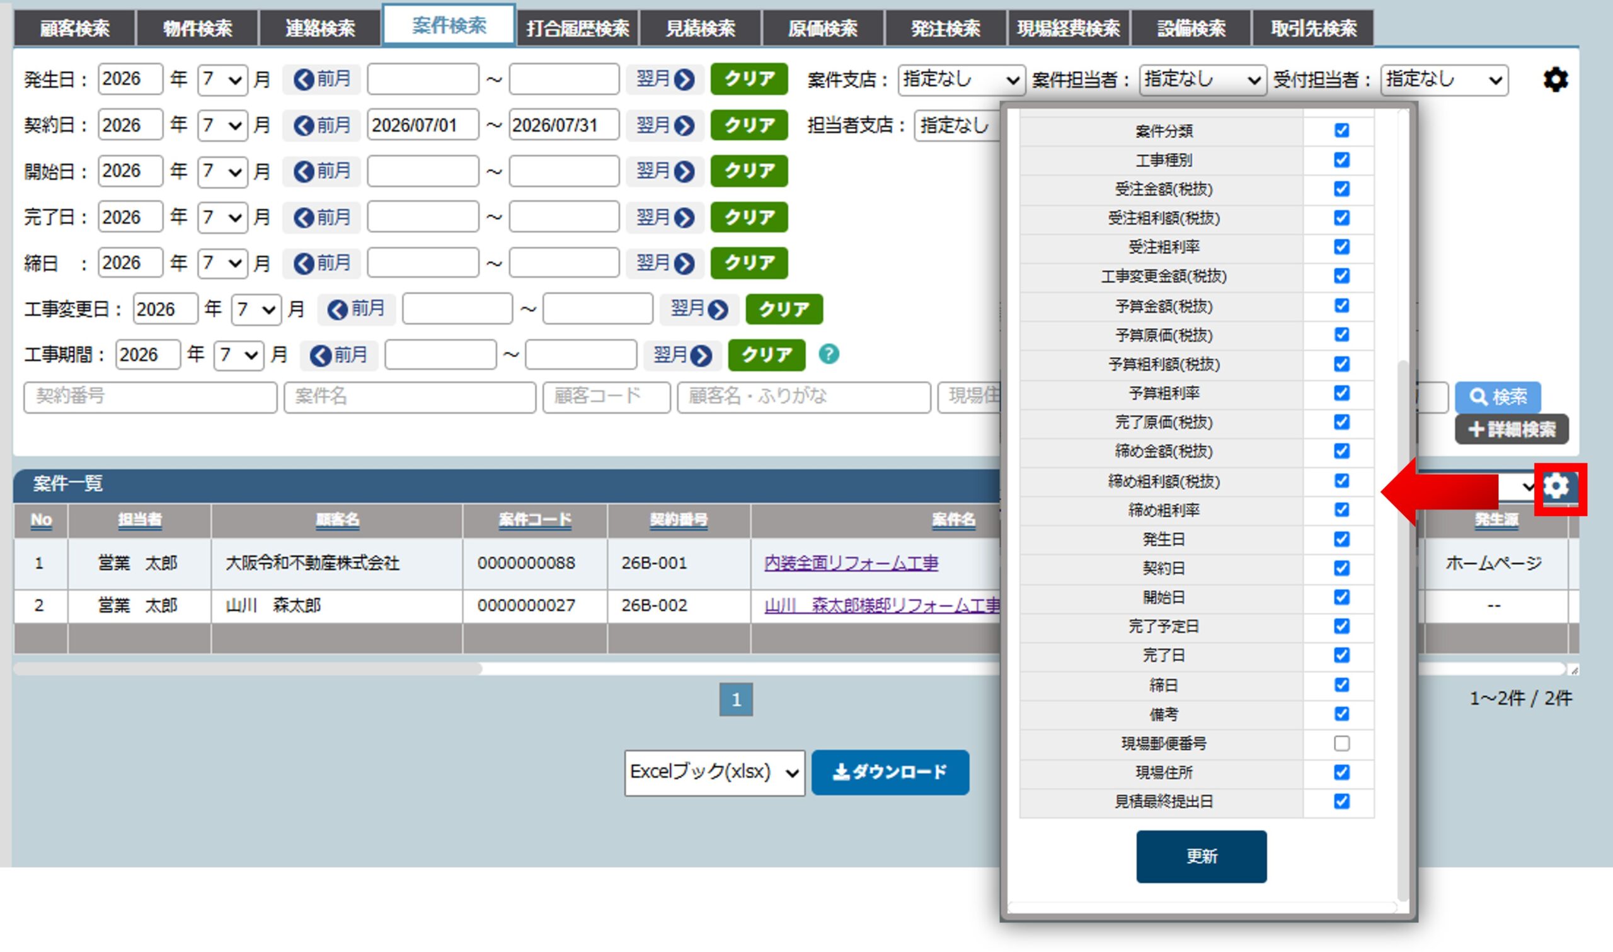Click the plus 詳細検索 button
This screenshot has height=952, width=1613.
[x=1512, y=429]
